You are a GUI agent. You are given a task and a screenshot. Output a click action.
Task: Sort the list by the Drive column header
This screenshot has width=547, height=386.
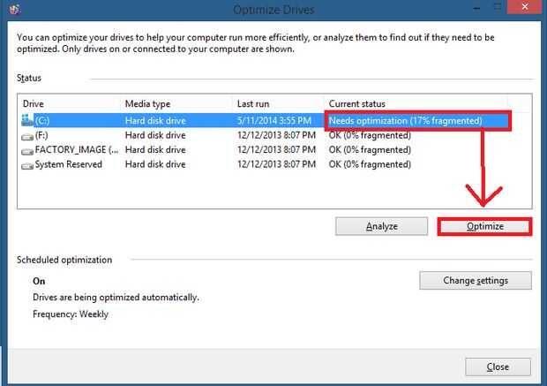[68, 104]
